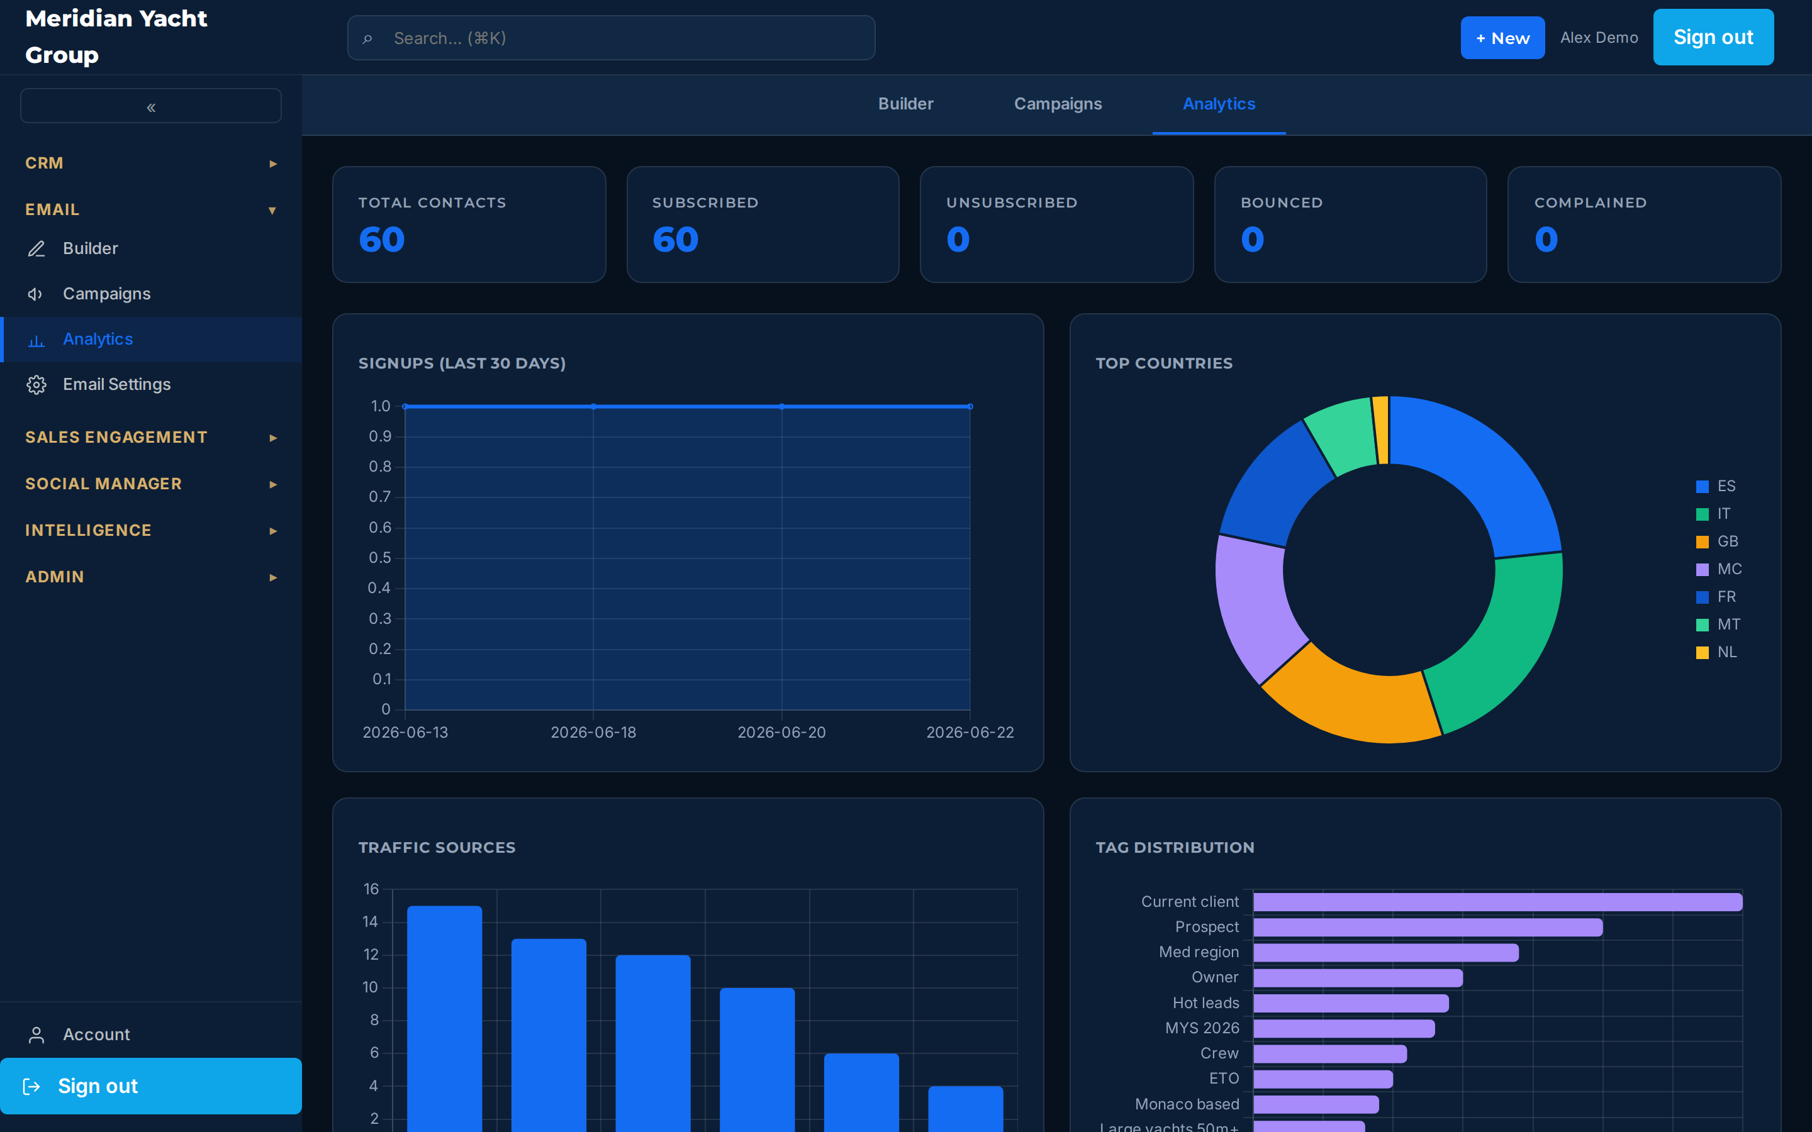Click the Subscribed stat card

[x=763, y=225]
